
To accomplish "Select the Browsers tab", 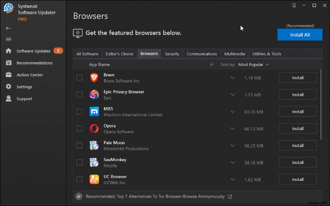I will pyautogui.click(x=149, y=54).
